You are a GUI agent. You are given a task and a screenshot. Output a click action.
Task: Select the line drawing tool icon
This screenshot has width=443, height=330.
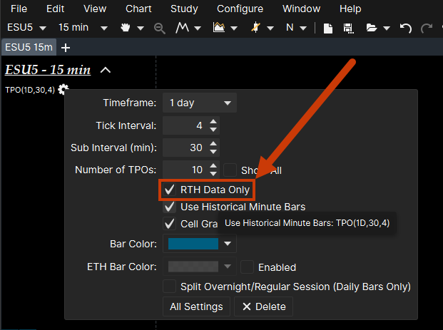[183, 28]
